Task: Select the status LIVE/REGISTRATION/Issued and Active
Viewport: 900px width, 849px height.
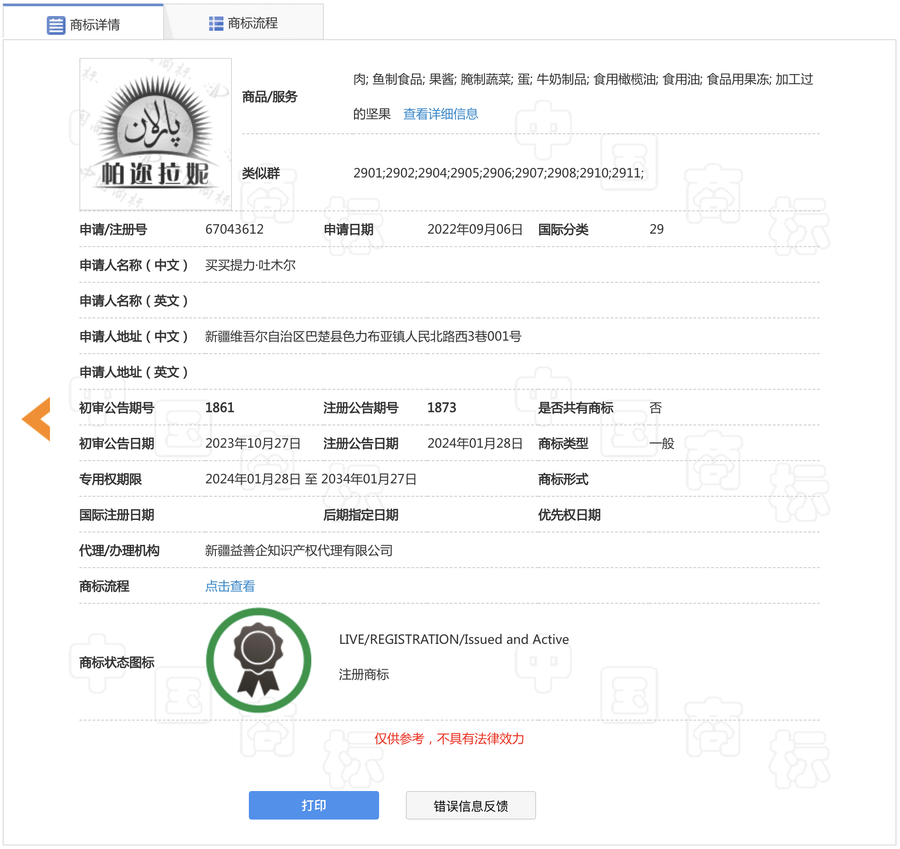Action: [454, 639]
